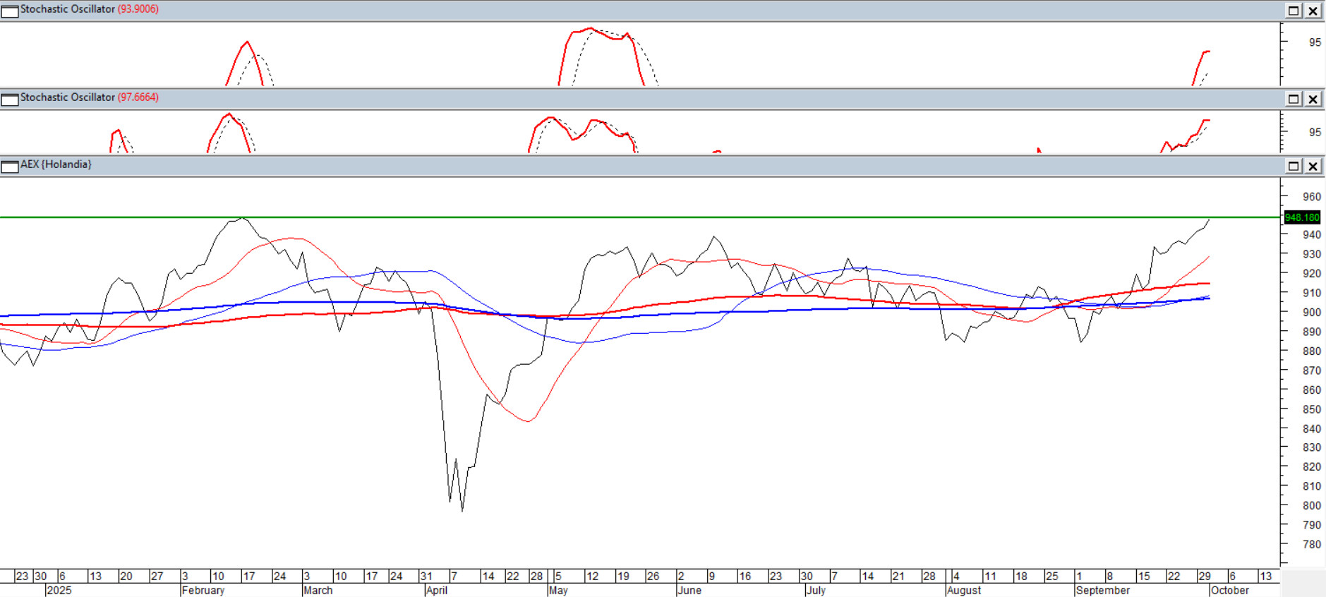The width and height of the screenshot is (1326, 597).
Task: Click the second Stochastic Oscillator panel menu icon
Action: pos(10,99)
